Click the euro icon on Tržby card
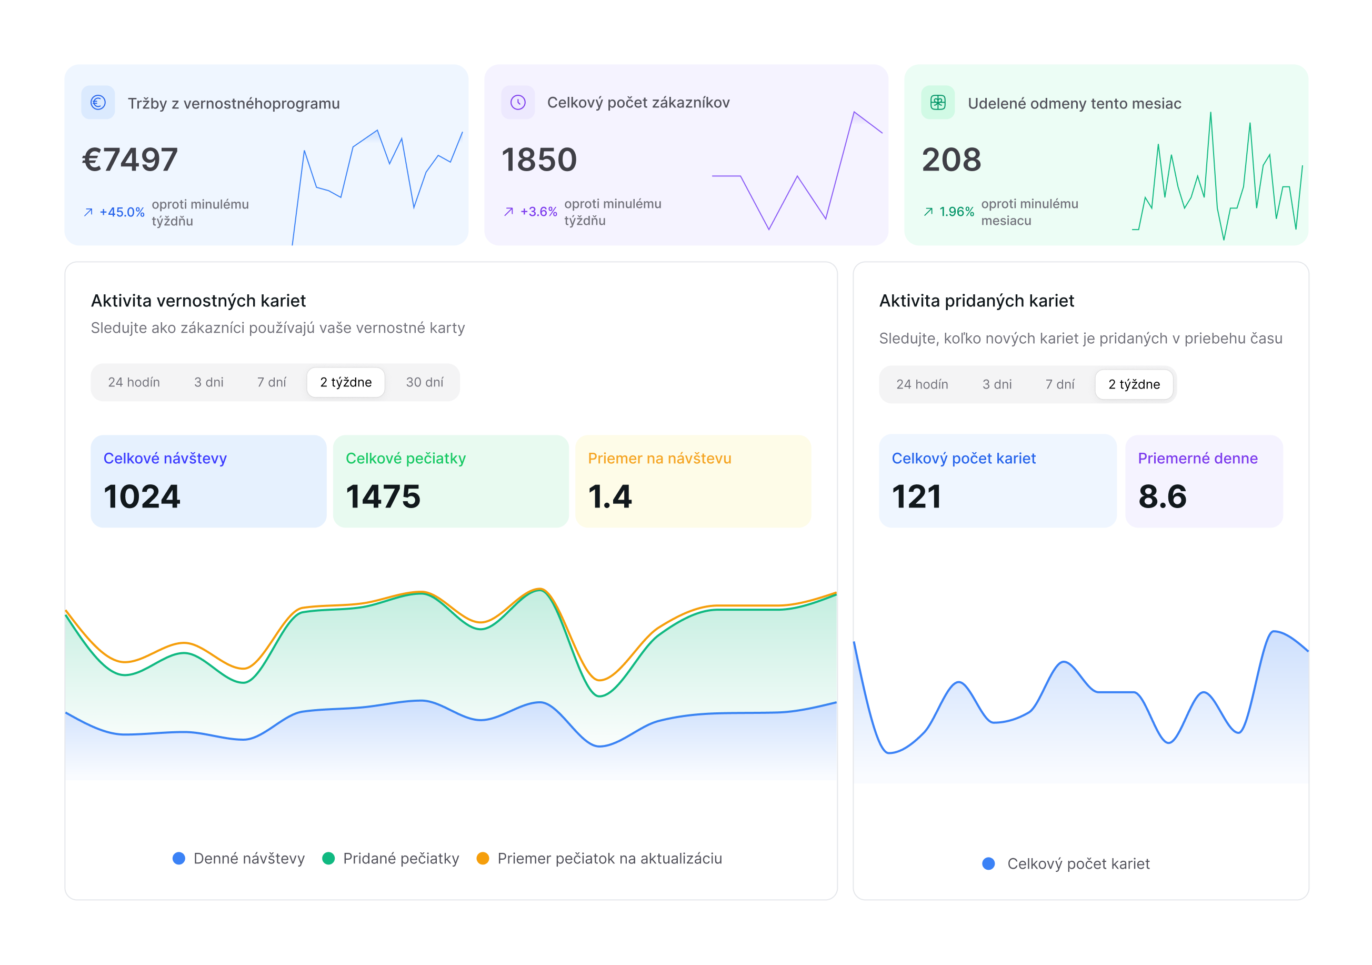This screenshot has height=965, width=1372. (x=97, y=102)
